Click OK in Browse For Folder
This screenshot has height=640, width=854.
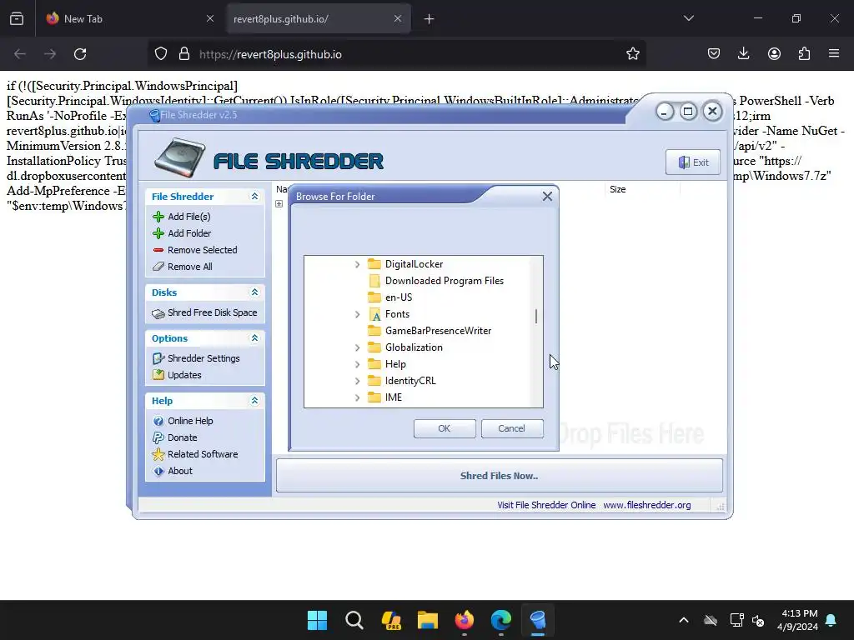coord(445,428)
